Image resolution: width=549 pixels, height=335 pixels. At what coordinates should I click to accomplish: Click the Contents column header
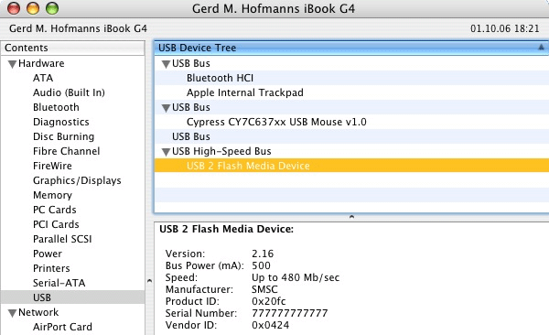73,48
